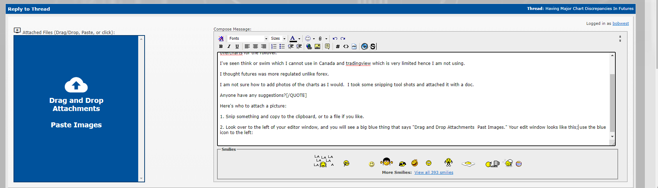Screen dimensions: 658x188
Task: Open View all 393 smilies link
Action: [434, 172]
